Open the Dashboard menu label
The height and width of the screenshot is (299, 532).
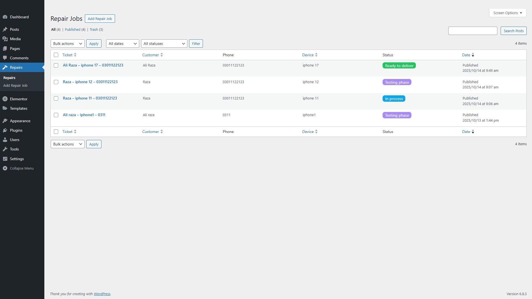tap(19, 17)
